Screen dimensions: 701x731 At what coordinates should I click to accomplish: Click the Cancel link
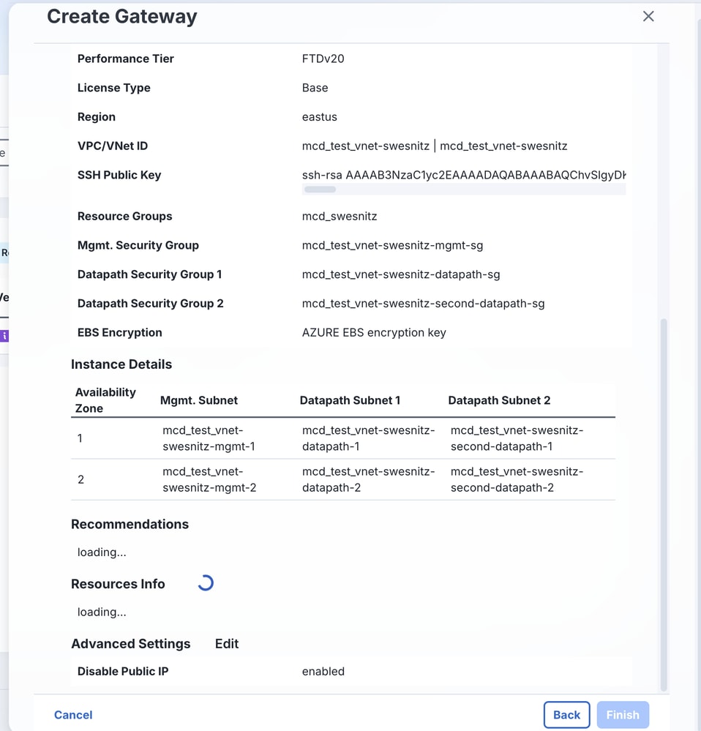pos(73,715)
